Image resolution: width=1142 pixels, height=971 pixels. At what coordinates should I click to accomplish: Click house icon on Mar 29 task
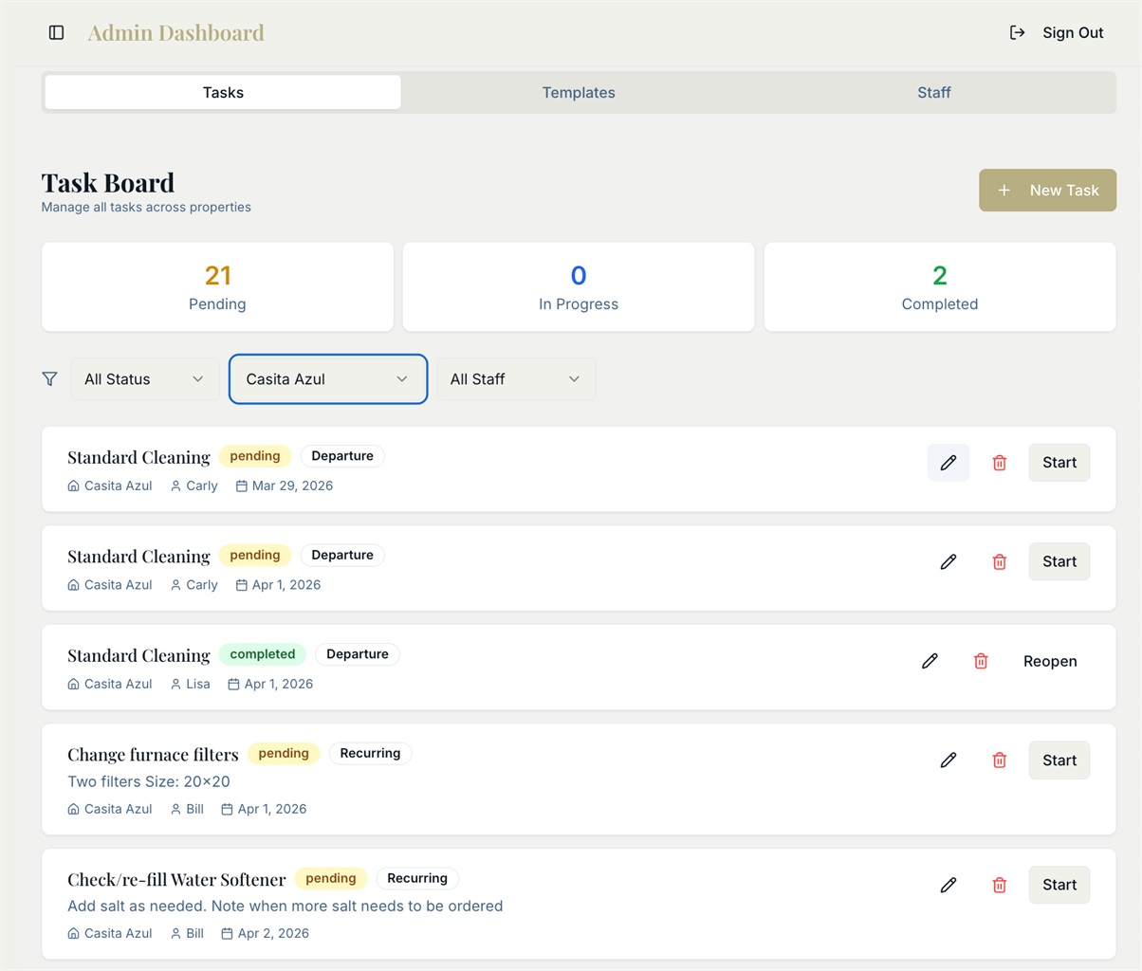coord(74,485)
